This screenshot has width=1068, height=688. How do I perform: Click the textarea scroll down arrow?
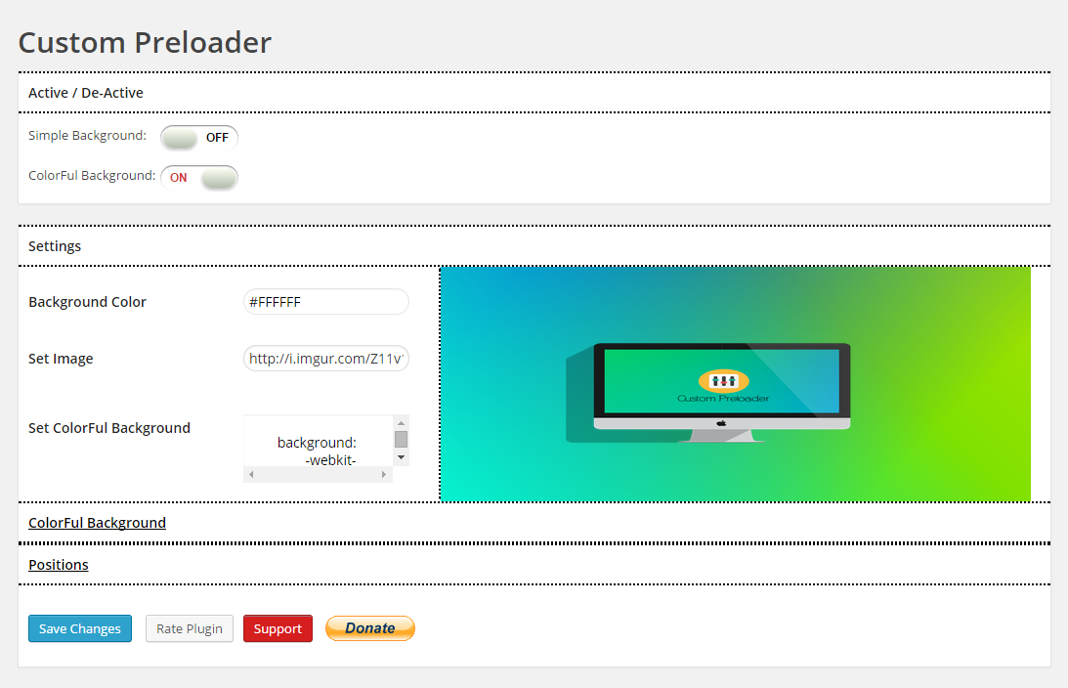[402, 457]
